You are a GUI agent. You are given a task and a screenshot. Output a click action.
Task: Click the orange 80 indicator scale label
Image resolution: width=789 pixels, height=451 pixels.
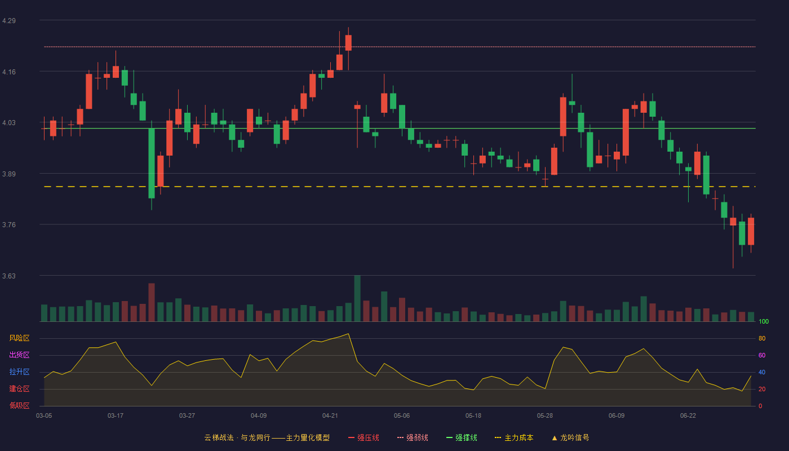(x=762, y=338)
